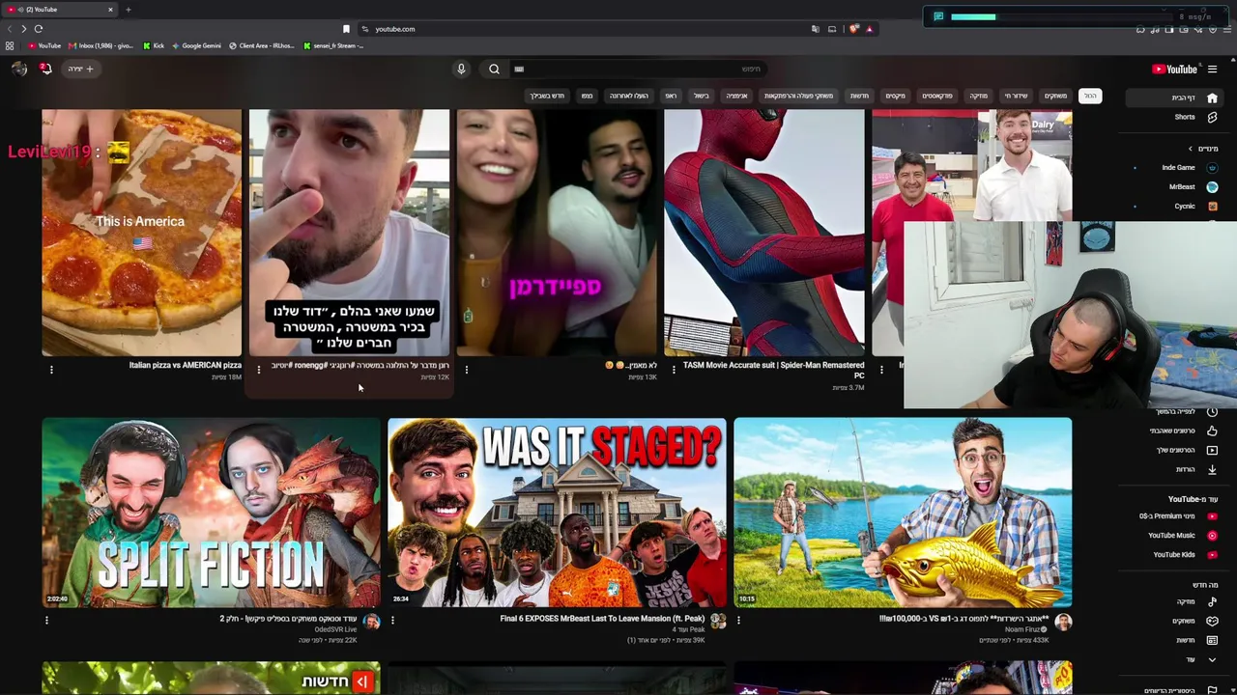Open the OdedSVR Live channel avatar
Image resolution: width=1237 pixels, height=695 pixels.
click(371, 623)
